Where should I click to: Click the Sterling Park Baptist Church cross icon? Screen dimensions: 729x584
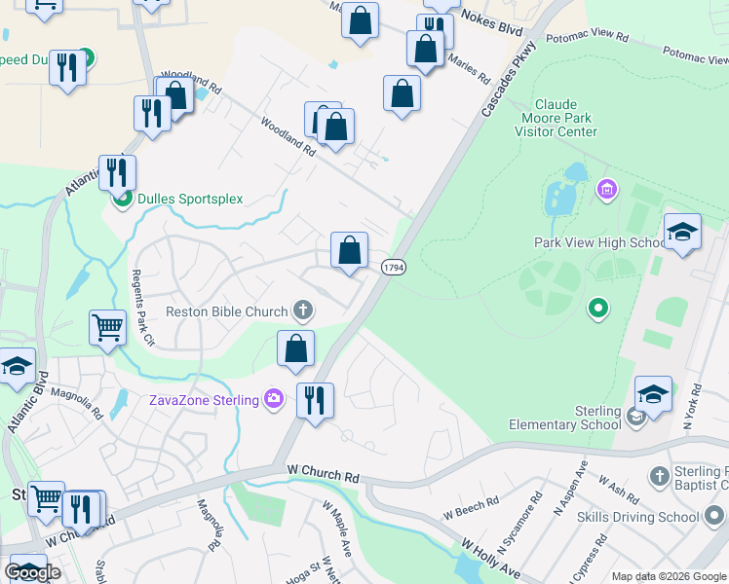pos(659,477)
